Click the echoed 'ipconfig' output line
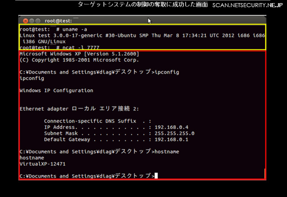Image resolution: width=287 pixels, height=197 pixels. [x=32, y=78]
